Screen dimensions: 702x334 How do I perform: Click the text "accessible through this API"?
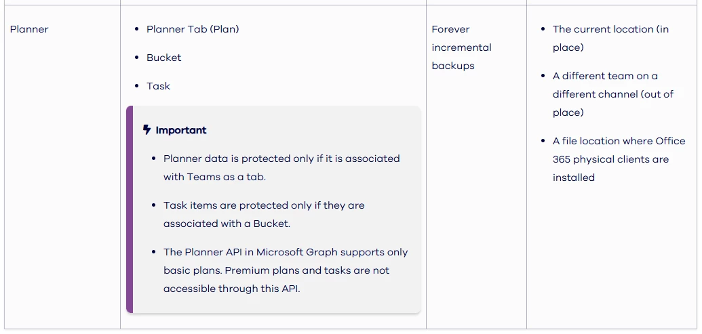pyautogui.click(x=231, y=289)
